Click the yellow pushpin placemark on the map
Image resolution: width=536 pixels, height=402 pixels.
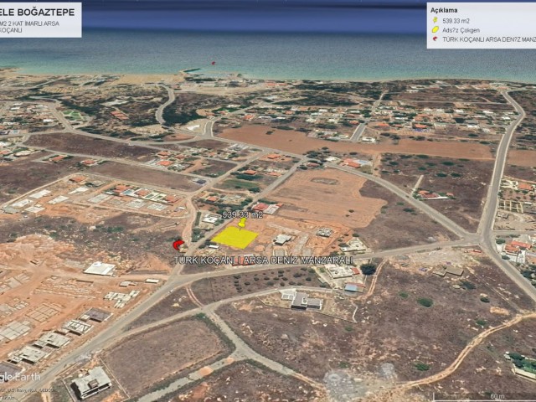pos(242,223)
